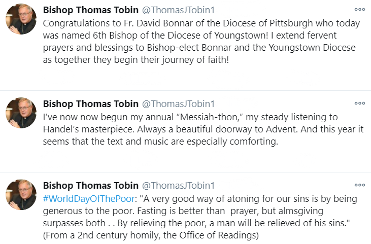Click @ThomasJTobin1 handle on the WorldDayOfThePoor tweet
Viewport: 371px width, 244px height.
pos(178,186)
